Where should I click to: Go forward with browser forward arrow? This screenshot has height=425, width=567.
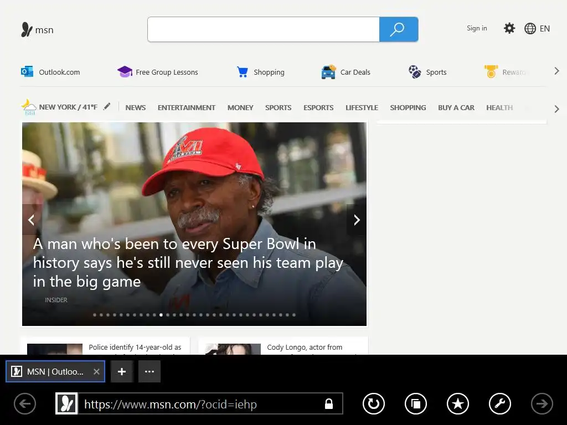(542, 403)
